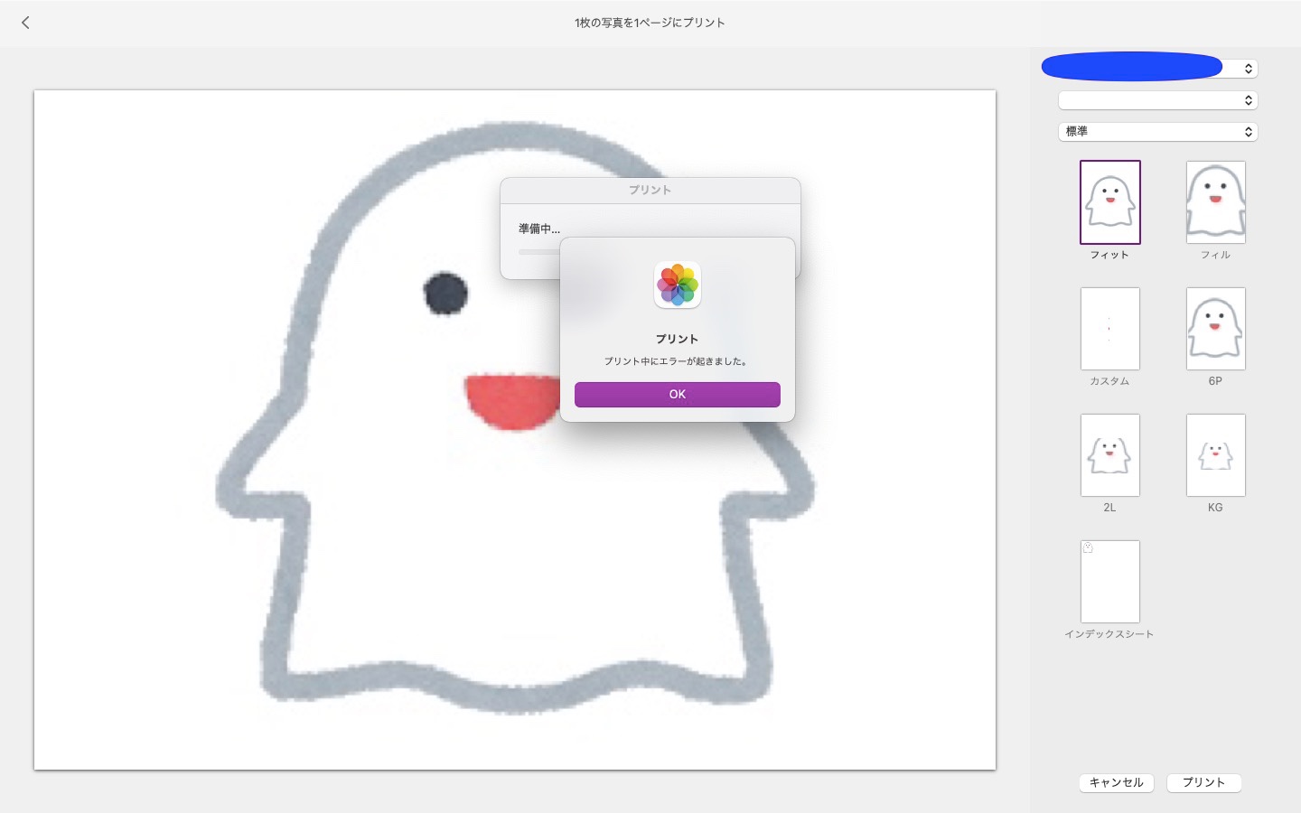Click the 1枚の写真を1ページにプリント header title

650,23
